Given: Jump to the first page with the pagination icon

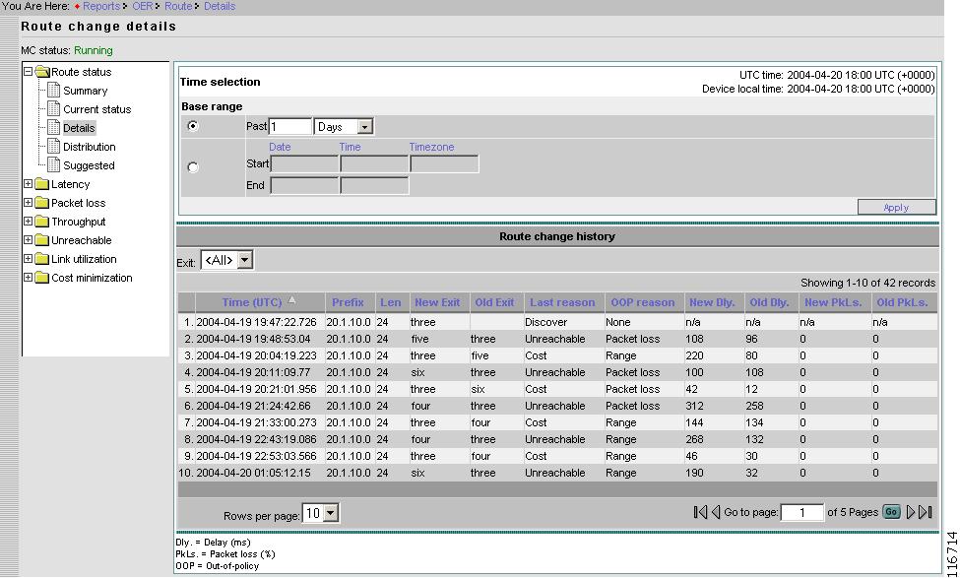Looking at the screenshot, I should (x=700, y=511).
